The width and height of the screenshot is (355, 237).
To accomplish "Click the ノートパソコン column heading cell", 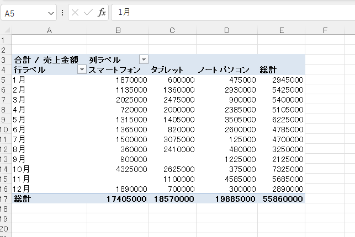I will pyautogui.click(x=227, y=70).
